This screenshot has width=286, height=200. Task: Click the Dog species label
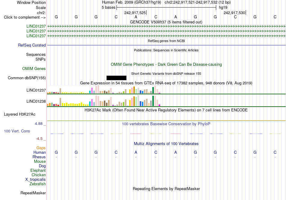(42, 166)
